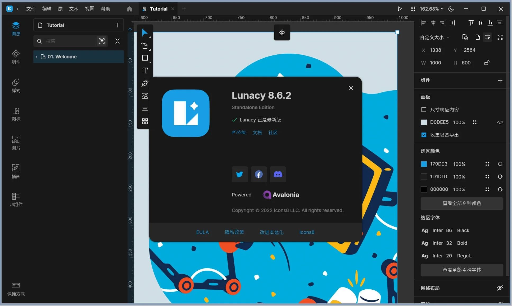Open Facebook social link
This screenshot has width=512, height=306.
click(259, 174)
